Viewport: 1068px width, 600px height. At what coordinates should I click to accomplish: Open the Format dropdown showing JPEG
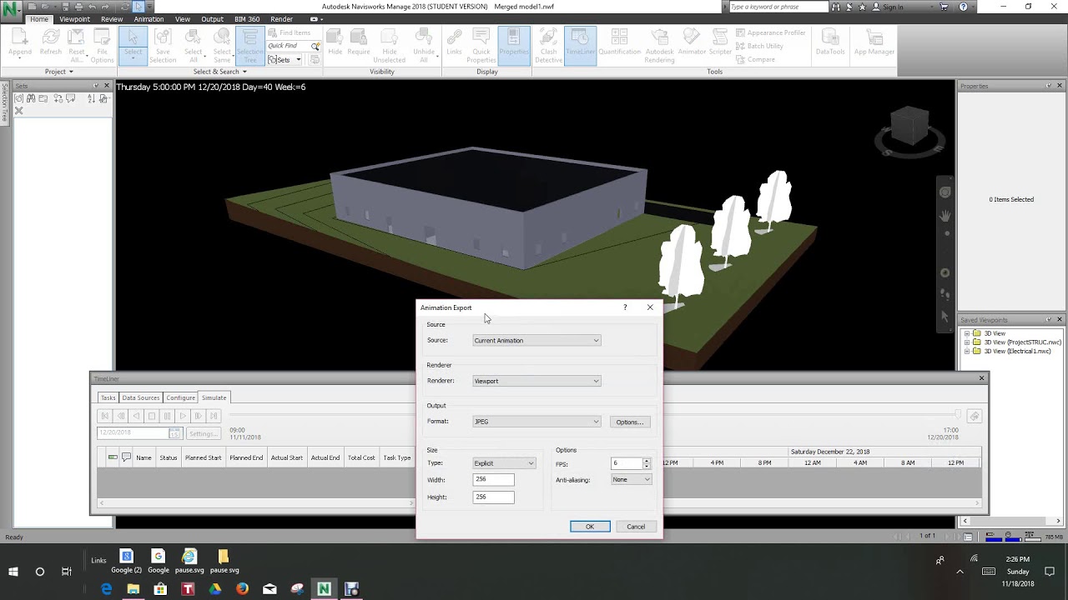[x=537, y=422]
